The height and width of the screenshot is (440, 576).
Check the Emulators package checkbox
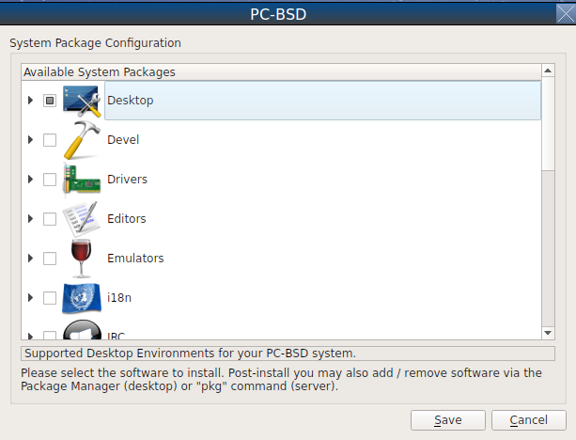(x=50, y=259)
